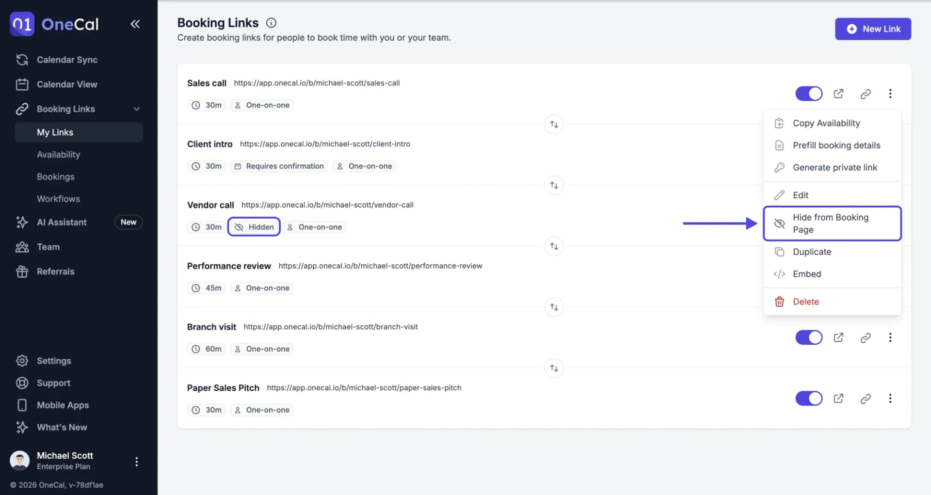931x495 pixels.
Task: Open Branch visit three-dot menu
Action: point(890,337)
